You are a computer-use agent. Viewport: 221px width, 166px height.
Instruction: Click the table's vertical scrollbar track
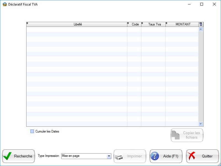[x=201, y=77]
